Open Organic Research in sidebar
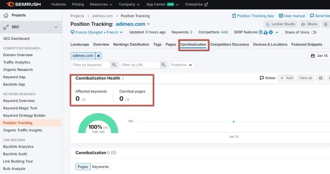Image resolution: width=330 pixels, height=174 pixels. click(x=18, y=70)
